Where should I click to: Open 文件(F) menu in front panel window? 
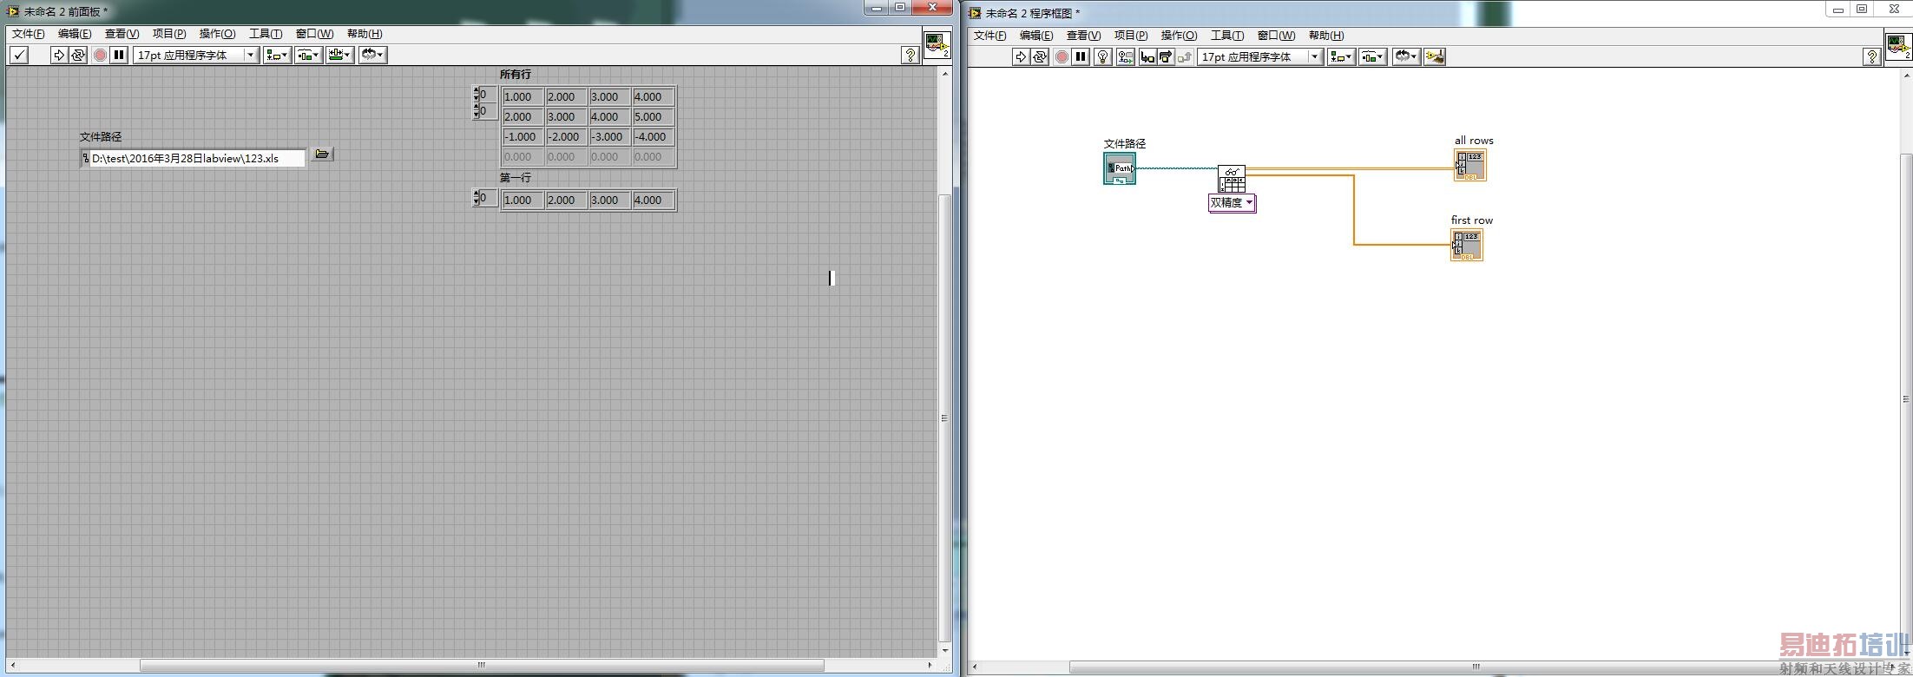[x=29, y=34]
